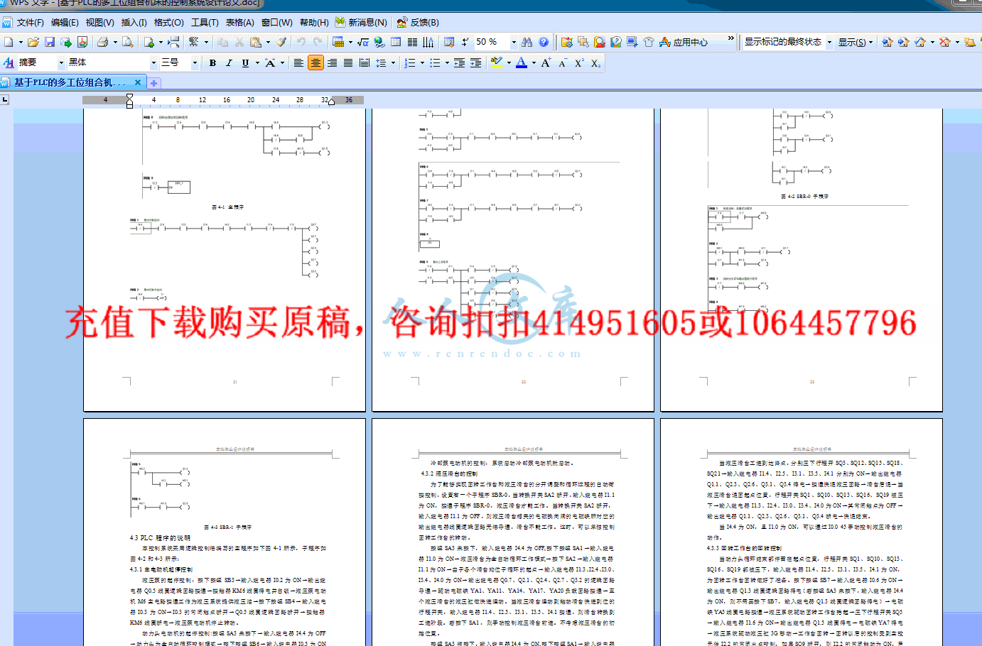Click the second page in the top row
This screenshot has width=982, height=646.
(x=513, y=259)
